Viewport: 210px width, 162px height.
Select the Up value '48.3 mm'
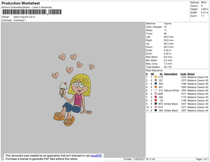tap(168, 44)
